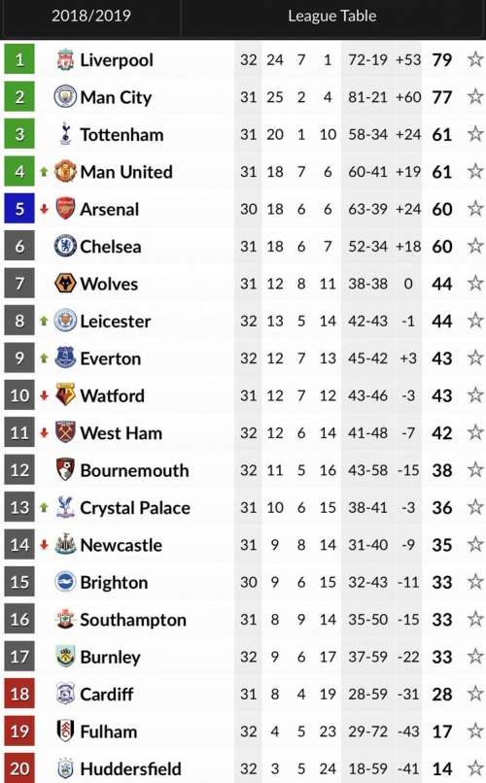
Task: Open the 2018/2019 season selector
Action: tap(91, 16)
